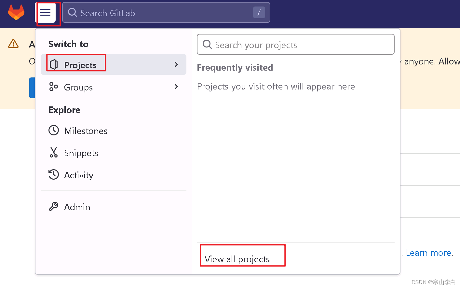
Task: Focus the Search your projects field
Action: (296, 44)
